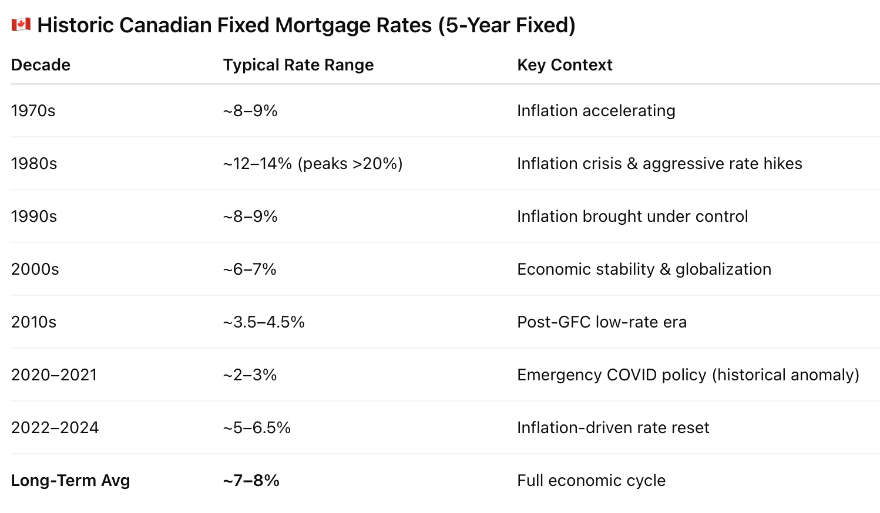Select the 1980s rate range with peaks
The image size is (880, 513).
(x=313, y=164)
